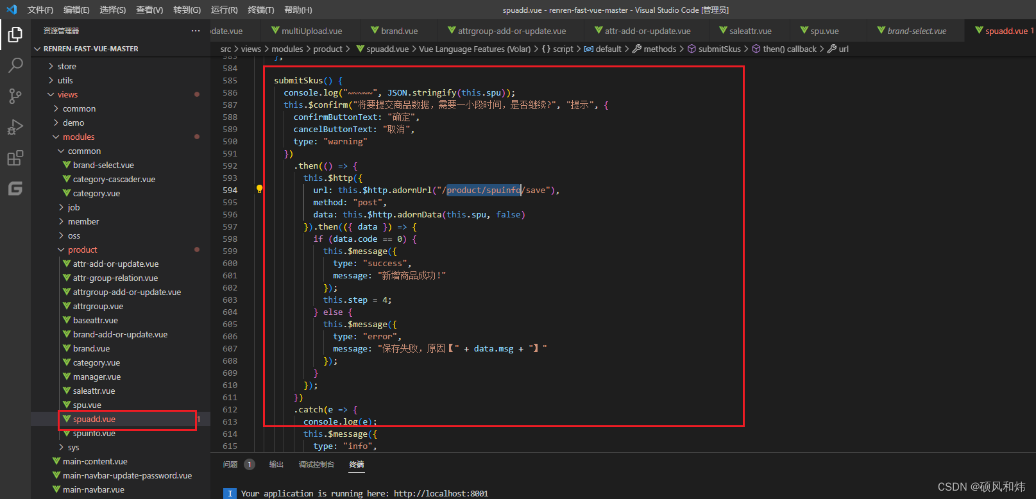Open the 调试控制台 panel tab

click(316, 464)
